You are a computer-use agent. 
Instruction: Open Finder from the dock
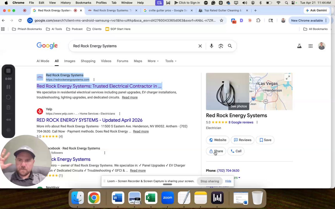78,198
